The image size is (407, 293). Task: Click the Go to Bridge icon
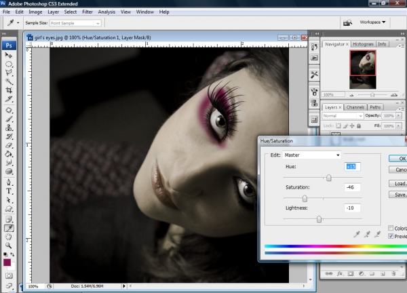coord(347,22)
